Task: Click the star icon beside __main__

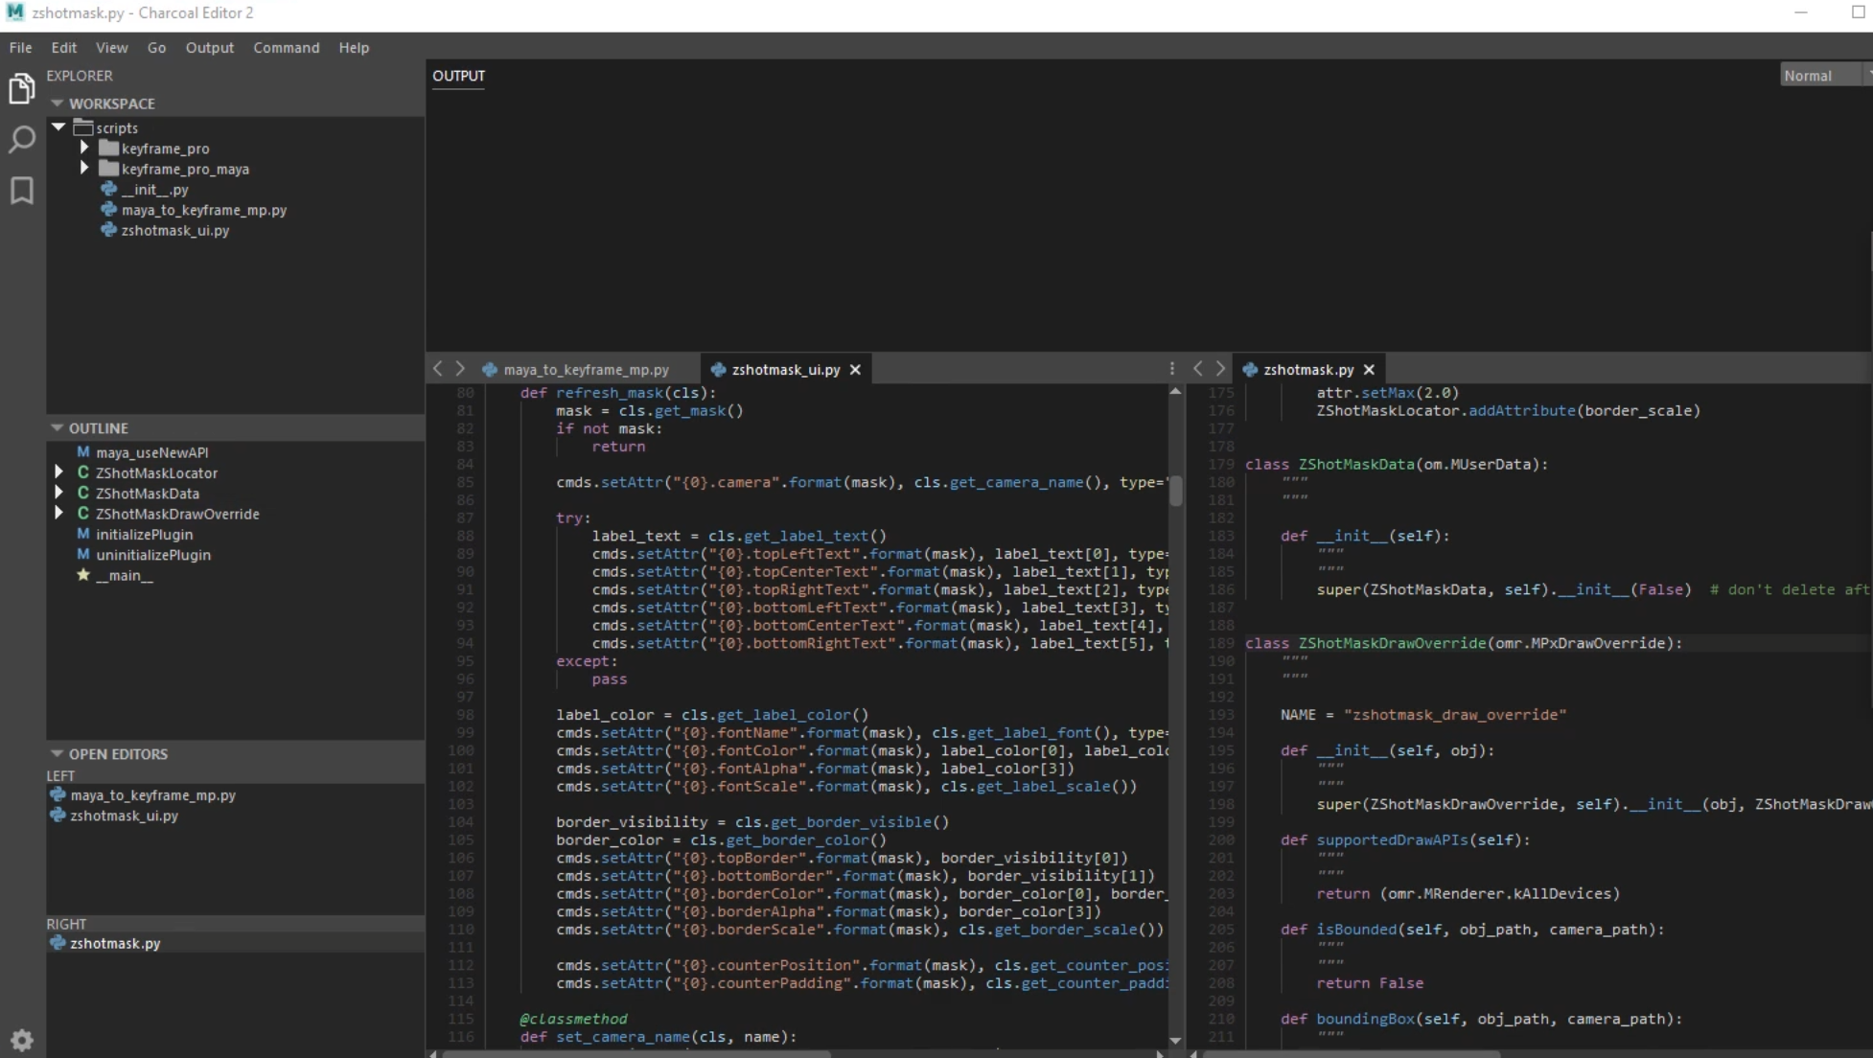Action: coord(83,575)
